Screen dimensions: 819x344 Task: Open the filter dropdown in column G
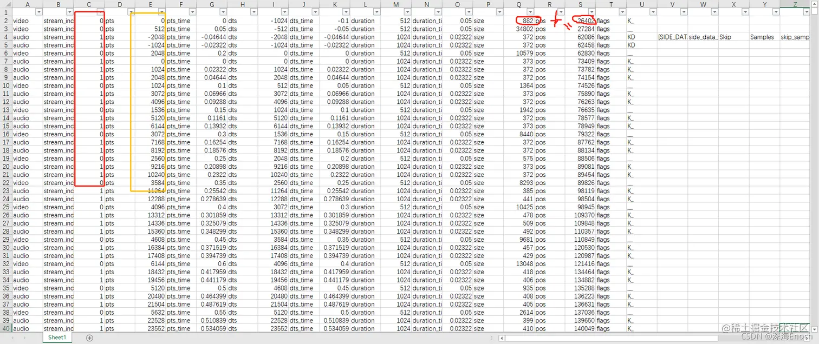click(224, 12)
